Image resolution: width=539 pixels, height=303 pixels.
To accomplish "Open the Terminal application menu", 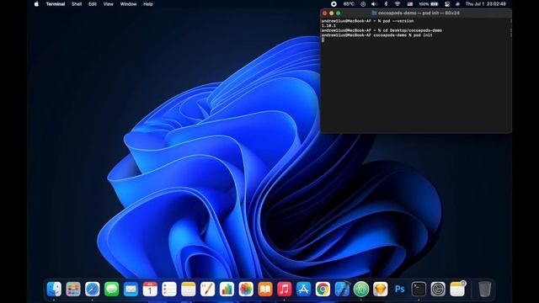I will [56, 4].
